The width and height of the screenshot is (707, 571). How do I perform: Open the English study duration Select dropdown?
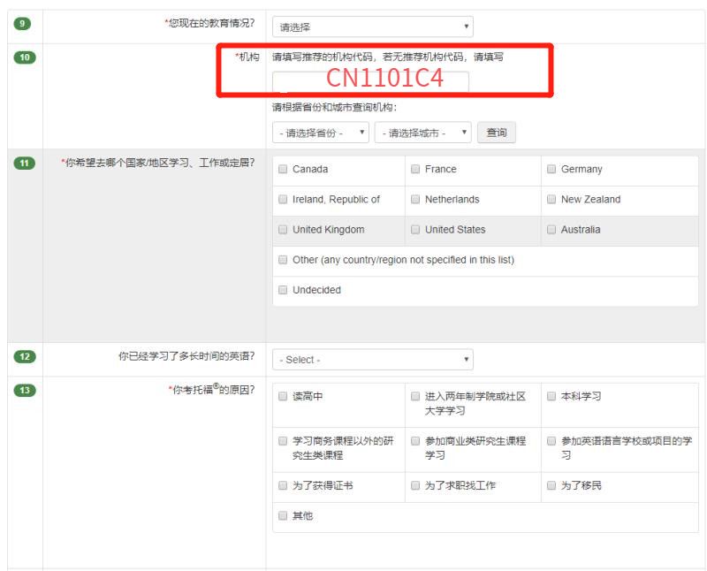coord(373,360)
